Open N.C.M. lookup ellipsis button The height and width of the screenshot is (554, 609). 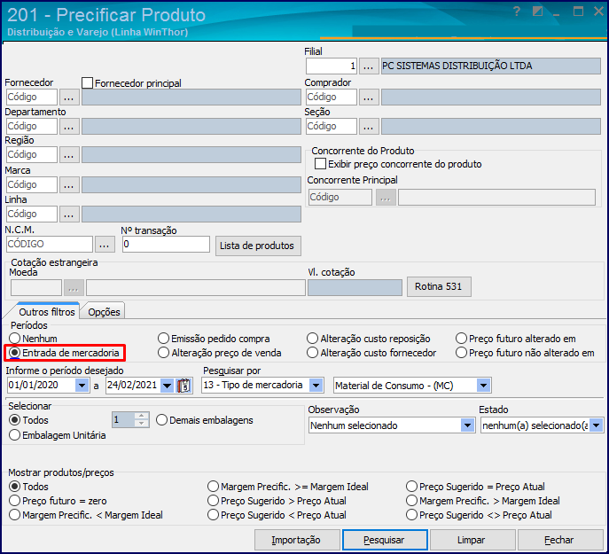pos(105,245)
